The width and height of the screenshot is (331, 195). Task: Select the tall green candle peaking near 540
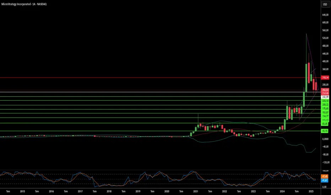tap(306, 77)
